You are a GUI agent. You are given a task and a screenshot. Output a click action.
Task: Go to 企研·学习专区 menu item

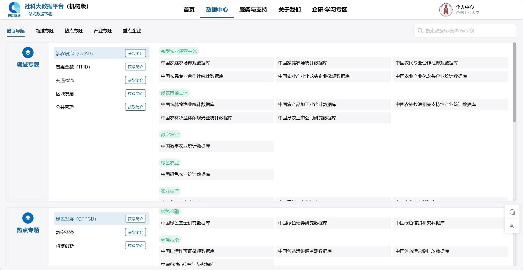329,10
